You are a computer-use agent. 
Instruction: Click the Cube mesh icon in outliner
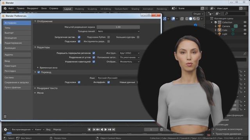tap(220, 30)
